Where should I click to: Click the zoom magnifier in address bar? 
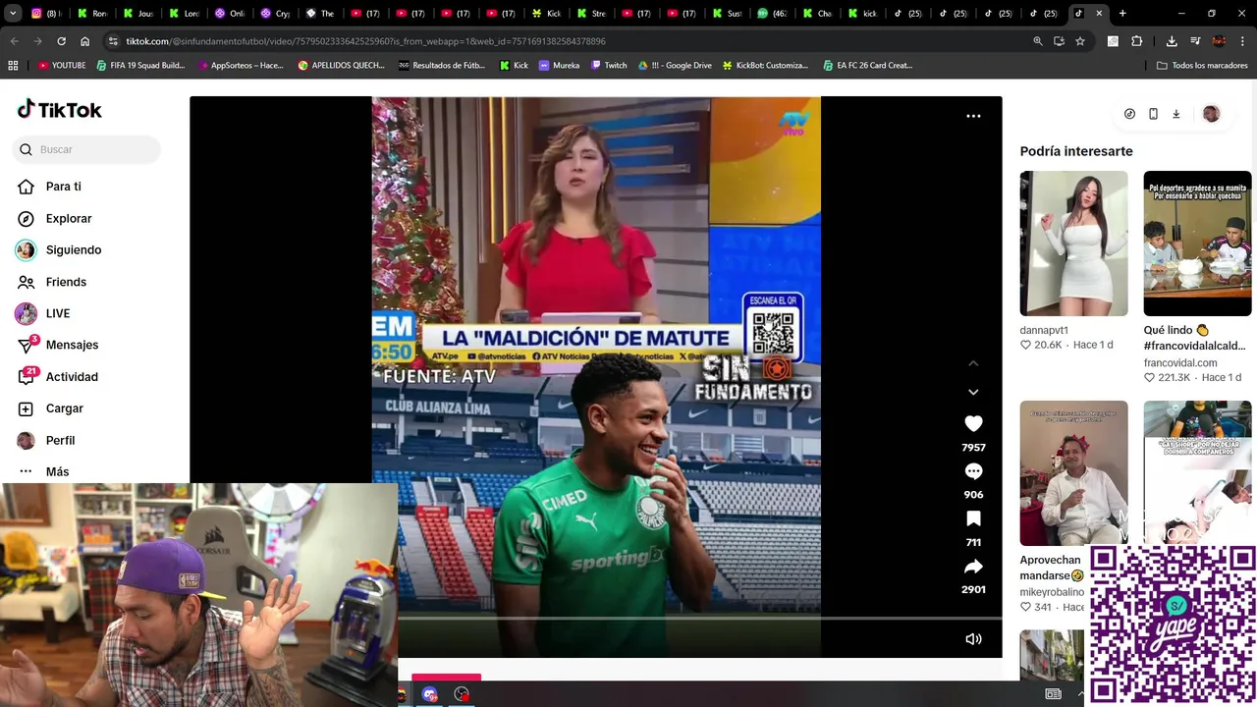tap(1037, 41)
